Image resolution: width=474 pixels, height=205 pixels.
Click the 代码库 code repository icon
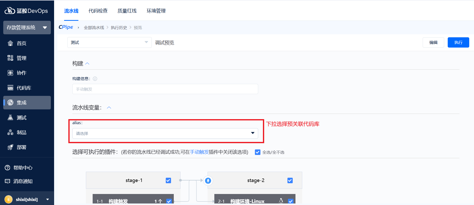pyautogui.click(x=10, y=88)
